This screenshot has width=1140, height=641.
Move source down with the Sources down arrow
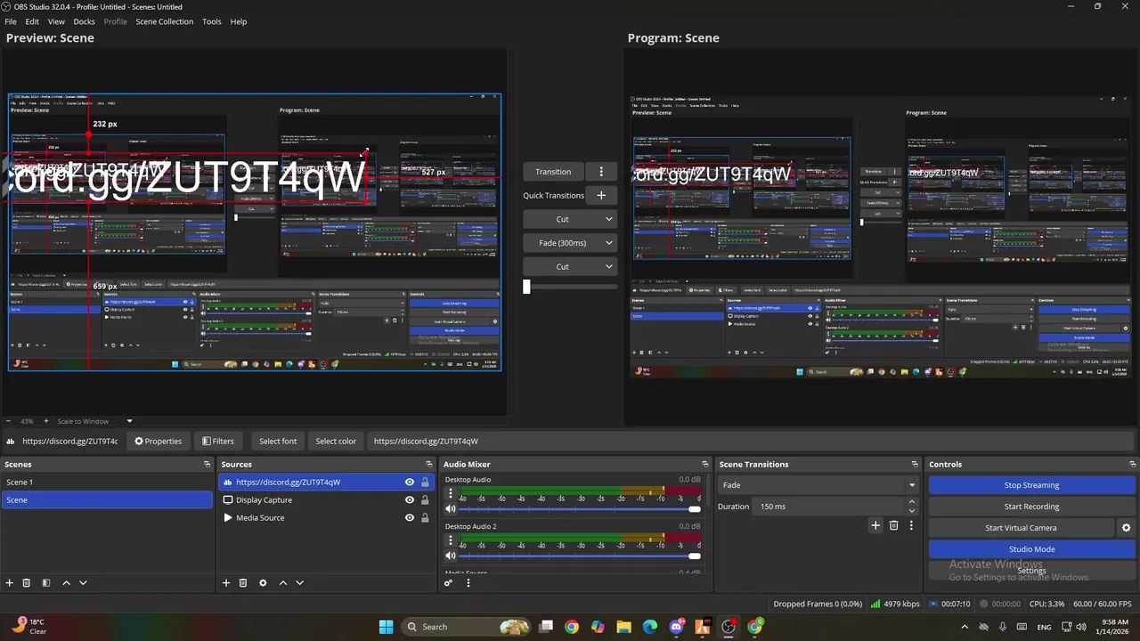tap(299, 583)
